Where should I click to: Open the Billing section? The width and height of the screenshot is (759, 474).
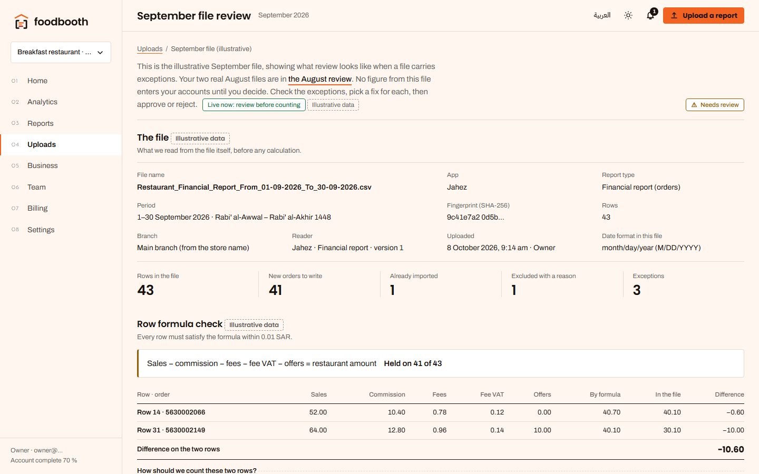point(61,208)
